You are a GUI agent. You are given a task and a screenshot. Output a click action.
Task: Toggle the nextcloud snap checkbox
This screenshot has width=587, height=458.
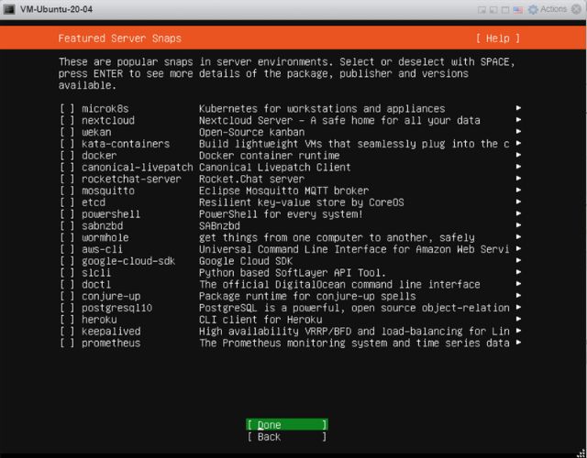[67, 120]
